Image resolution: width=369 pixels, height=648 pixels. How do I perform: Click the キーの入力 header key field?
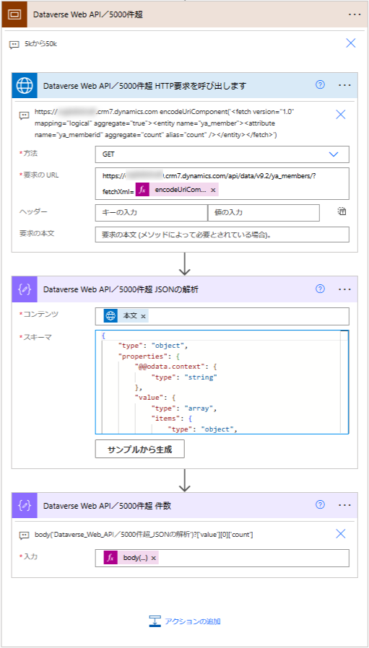coord(151,213)
